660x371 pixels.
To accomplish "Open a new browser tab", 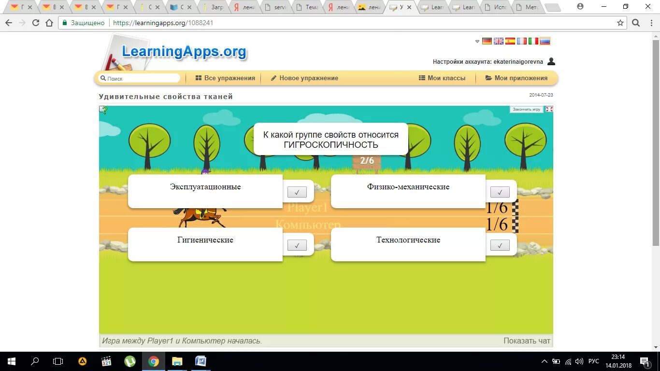I will 552,8.
